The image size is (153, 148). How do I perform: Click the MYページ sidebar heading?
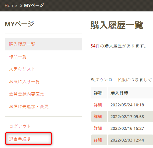[19, 24]
